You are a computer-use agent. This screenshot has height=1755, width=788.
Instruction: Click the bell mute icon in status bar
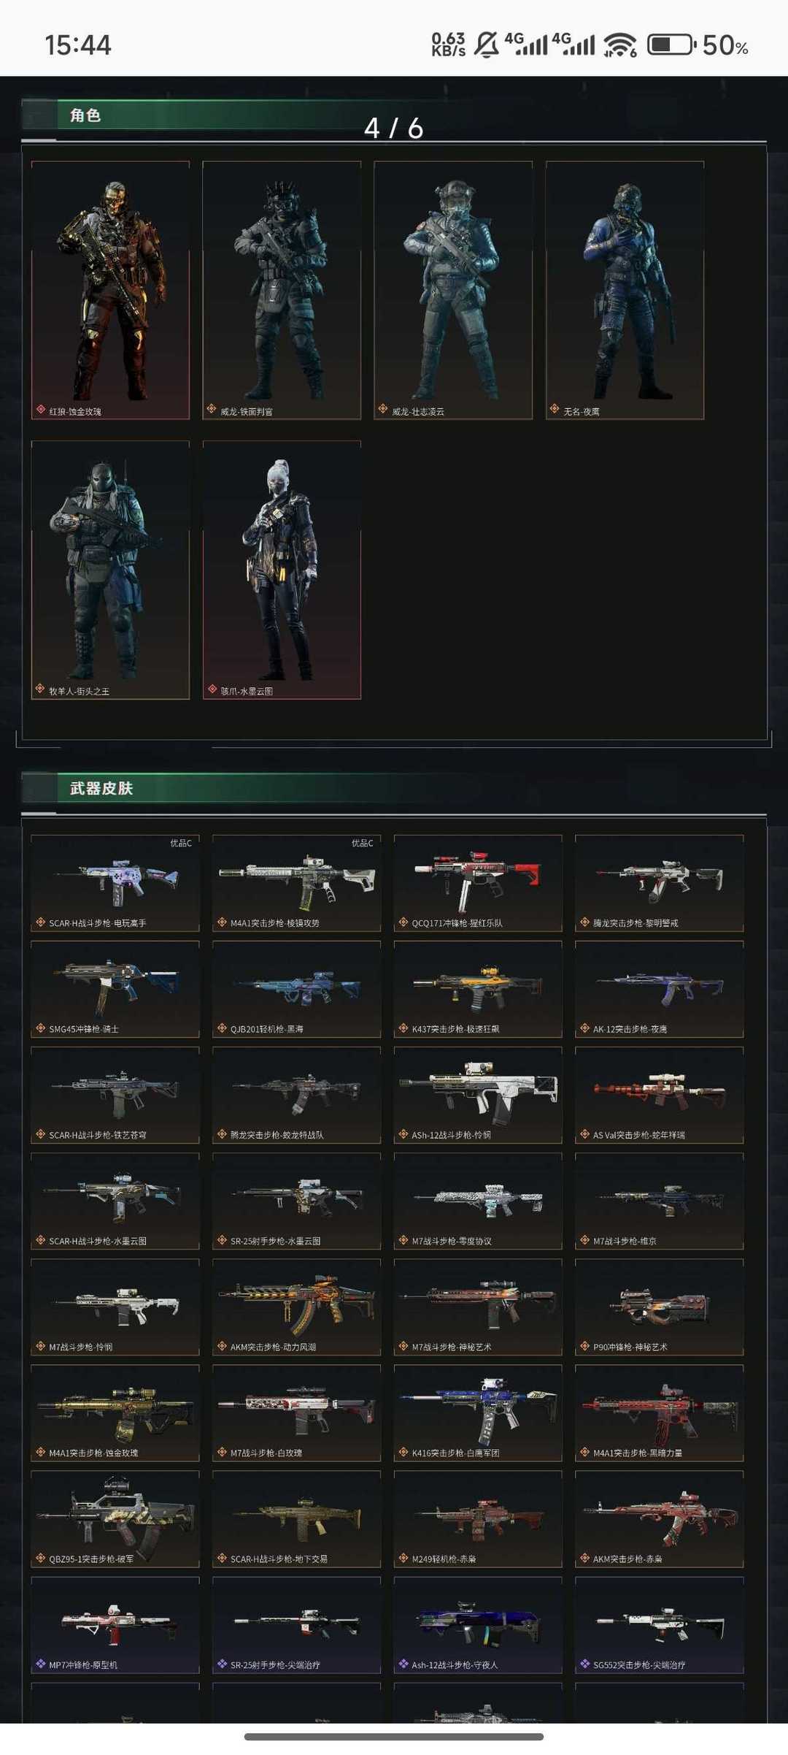(x=486, y=45)
